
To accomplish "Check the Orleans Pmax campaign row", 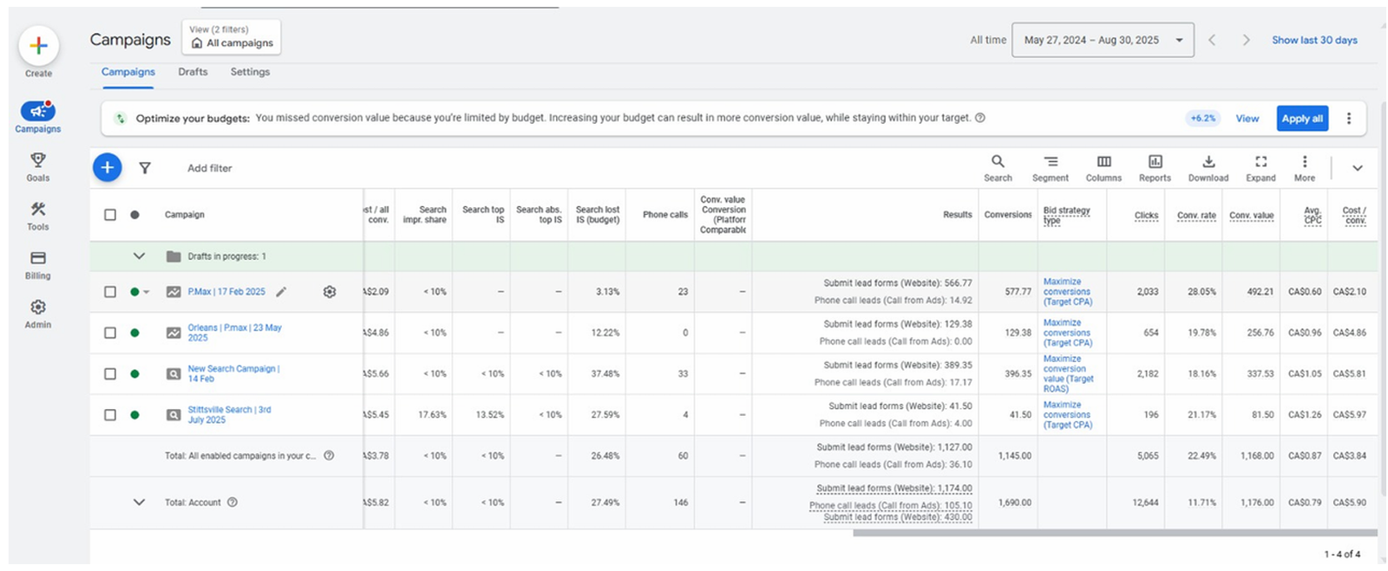I will pos(110,333).
